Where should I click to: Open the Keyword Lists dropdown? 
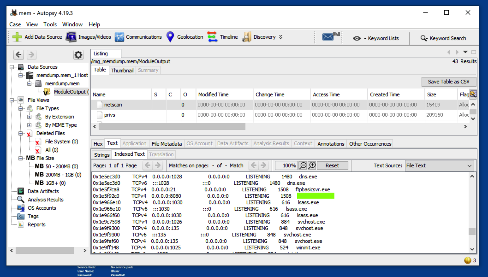376,38
